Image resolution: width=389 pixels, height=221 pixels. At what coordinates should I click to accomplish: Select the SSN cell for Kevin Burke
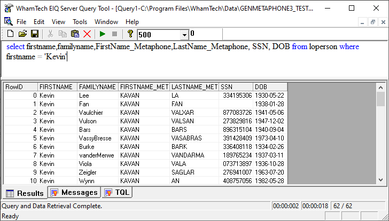(236, 147)
